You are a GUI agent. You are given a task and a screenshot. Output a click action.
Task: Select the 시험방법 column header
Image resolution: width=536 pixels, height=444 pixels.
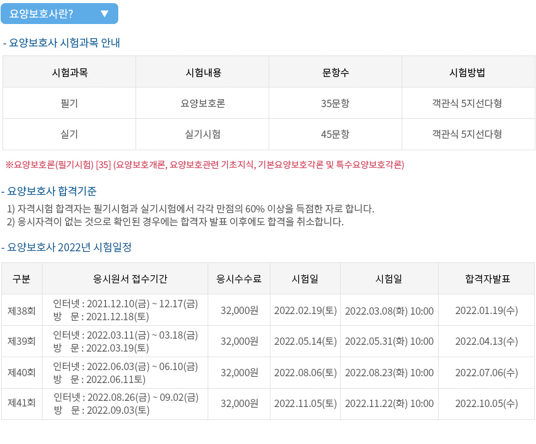tap(467, 72)
